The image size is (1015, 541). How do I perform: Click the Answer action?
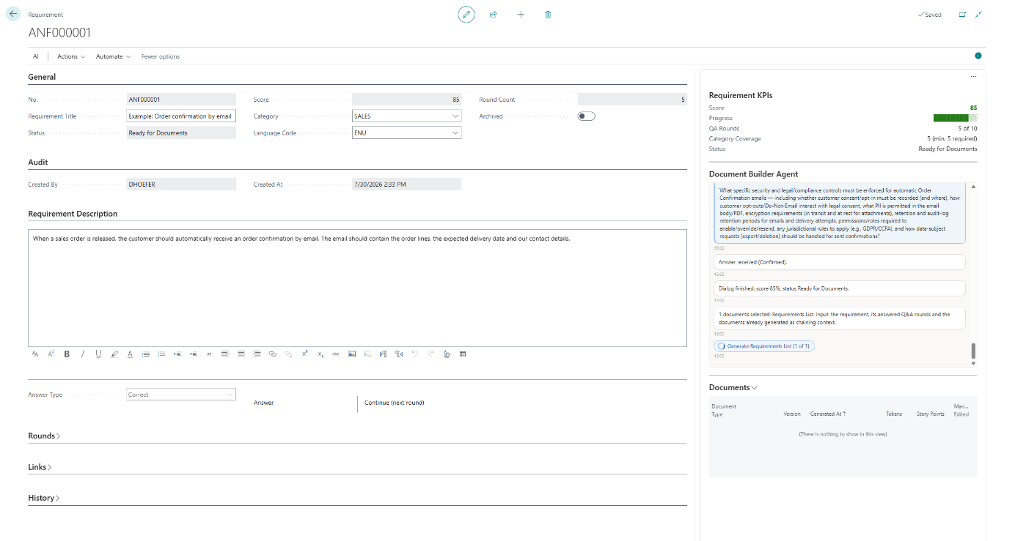click(263, 403)
